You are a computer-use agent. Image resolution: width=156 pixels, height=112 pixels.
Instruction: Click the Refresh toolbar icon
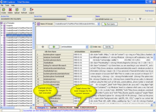click(x=24, y=11)
